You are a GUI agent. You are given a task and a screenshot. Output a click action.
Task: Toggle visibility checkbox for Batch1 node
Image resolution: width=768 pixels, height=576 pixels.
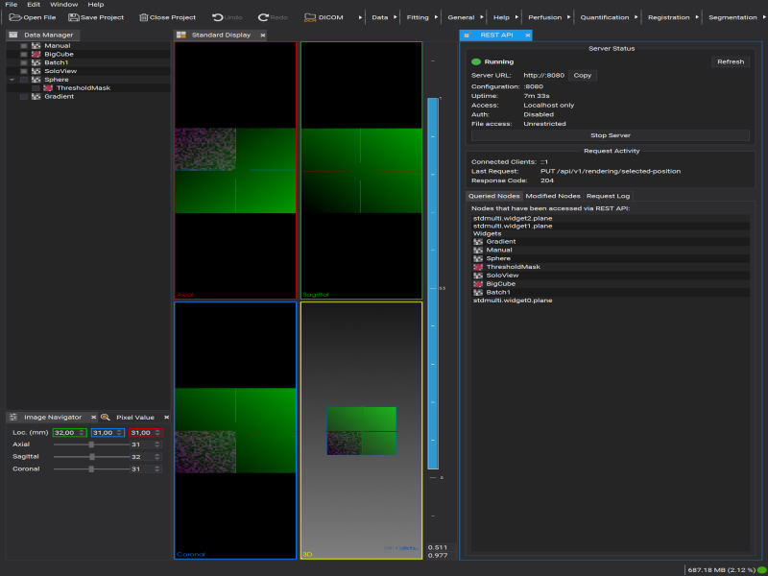click(x=24, y=62)
